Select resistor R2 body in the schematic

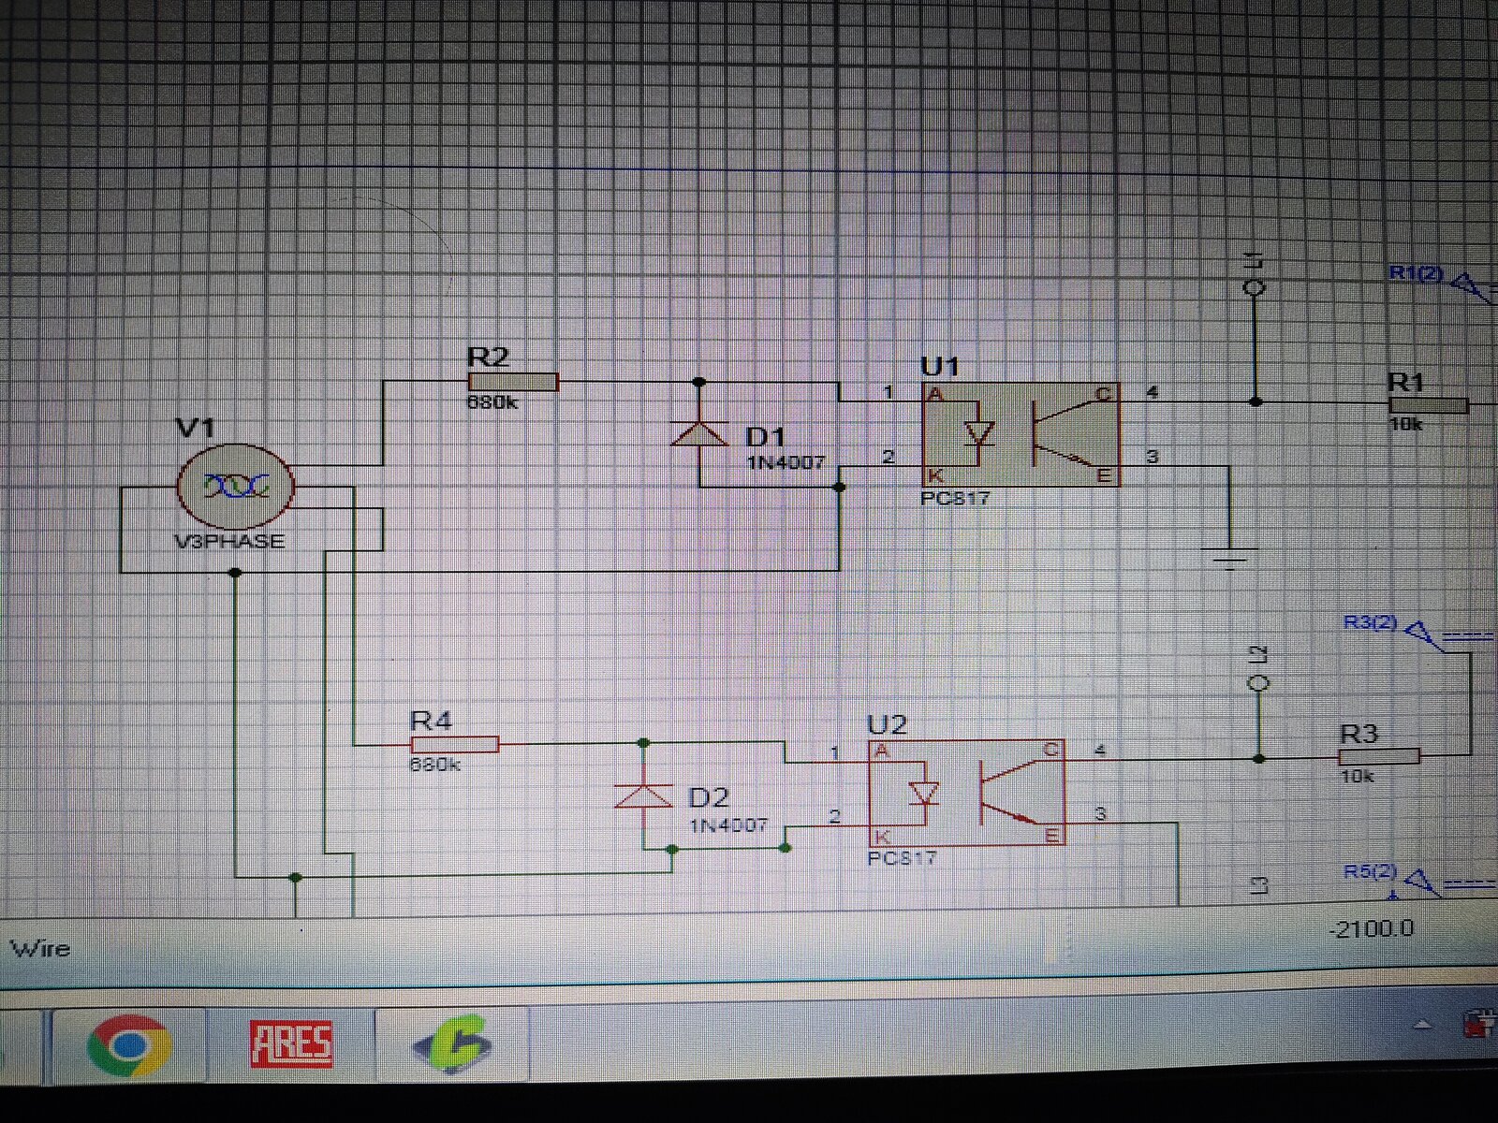coord(512,382)
